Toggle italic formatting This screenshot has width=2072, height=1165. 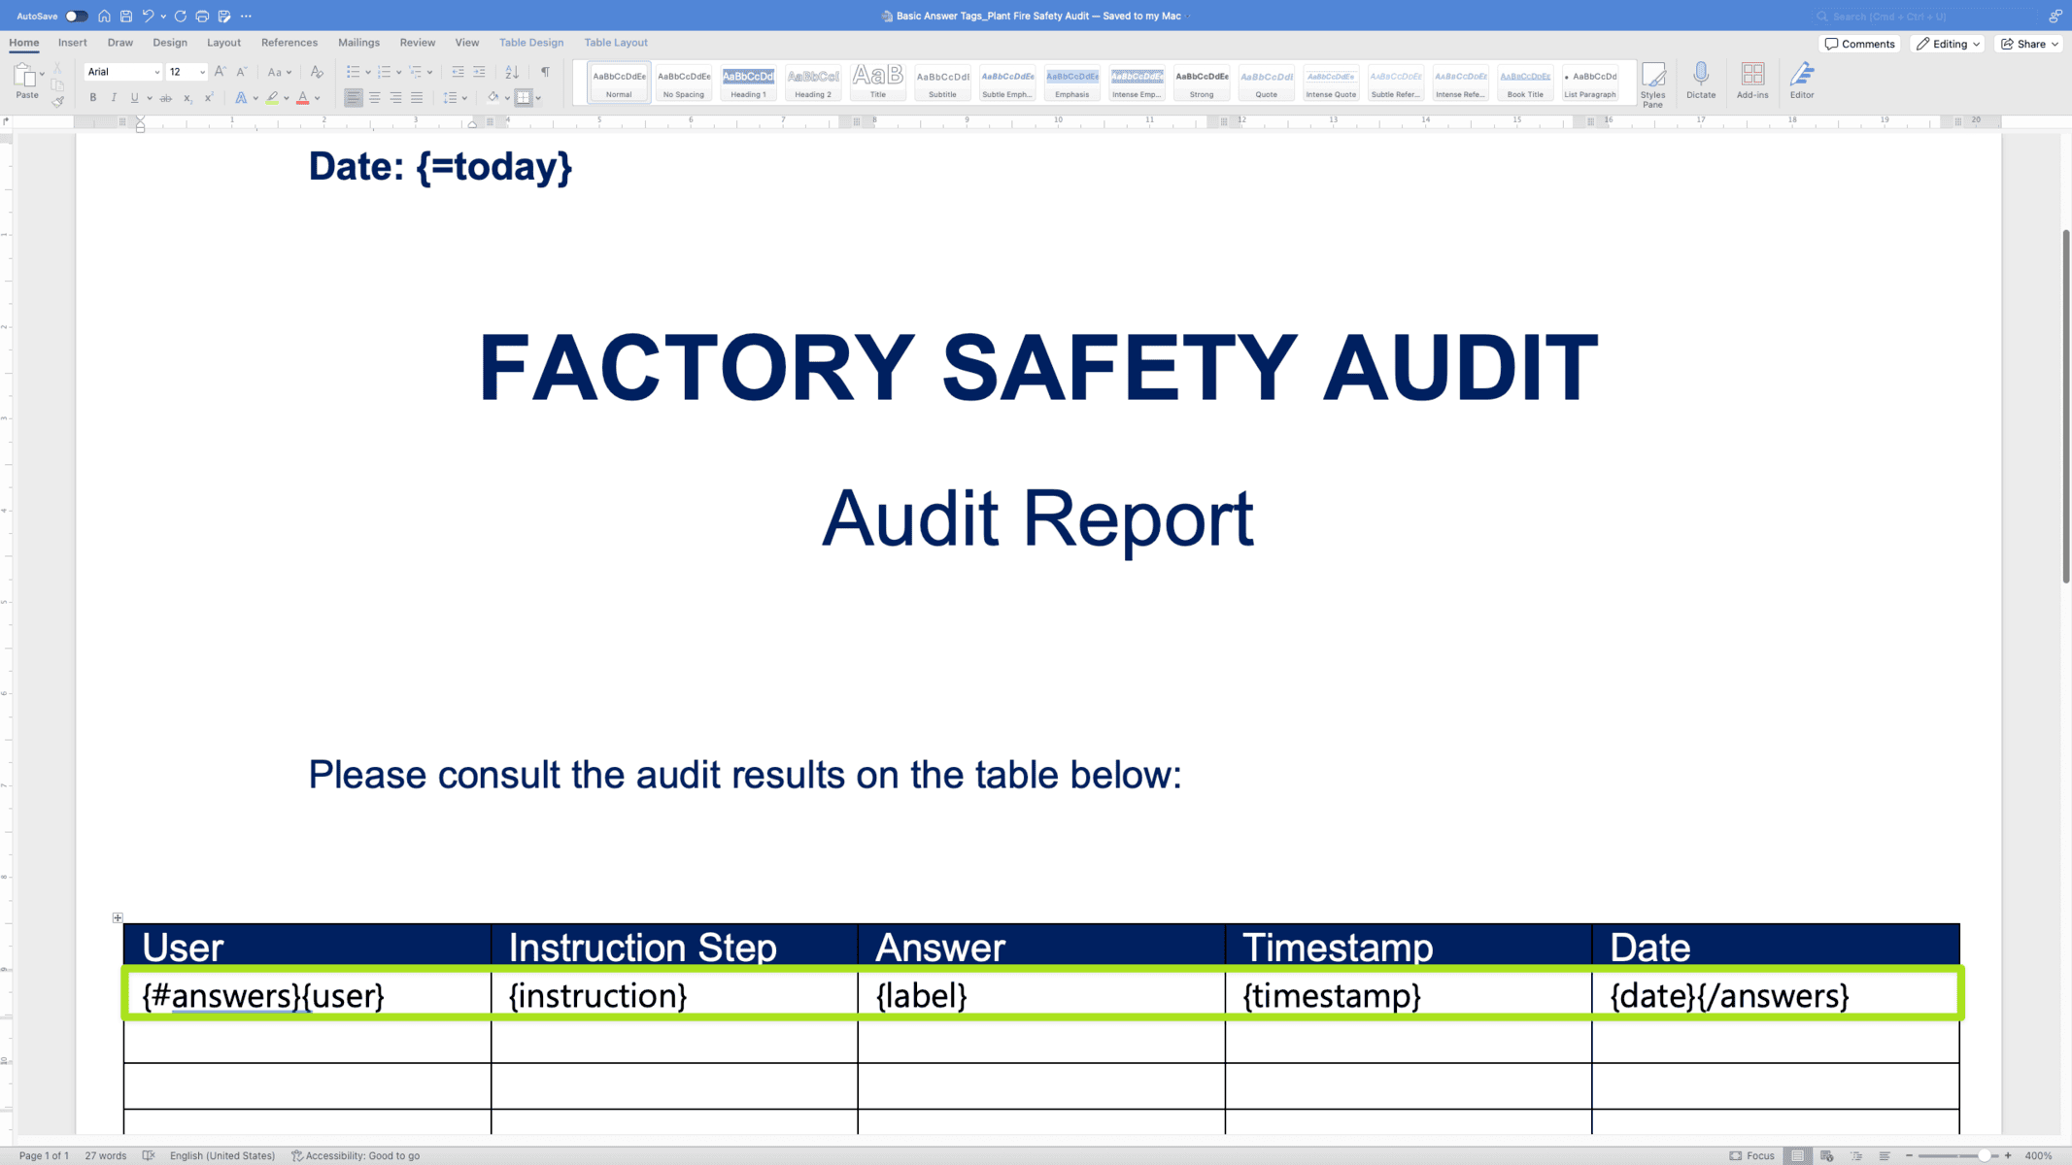pos(114,98)
